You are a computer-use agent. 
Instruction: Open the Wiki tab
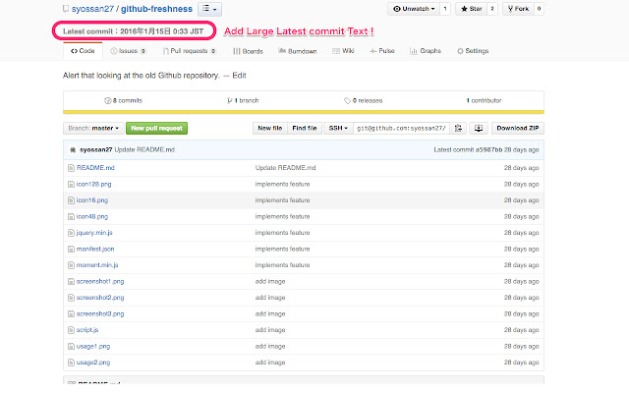click(x=343, y=51)
